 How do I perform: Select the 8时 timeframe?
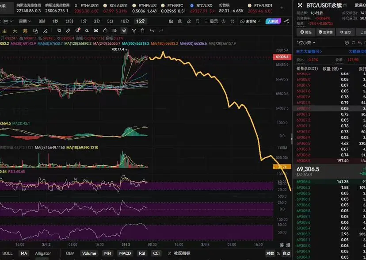pyautogui.click(x=42, y=21)
